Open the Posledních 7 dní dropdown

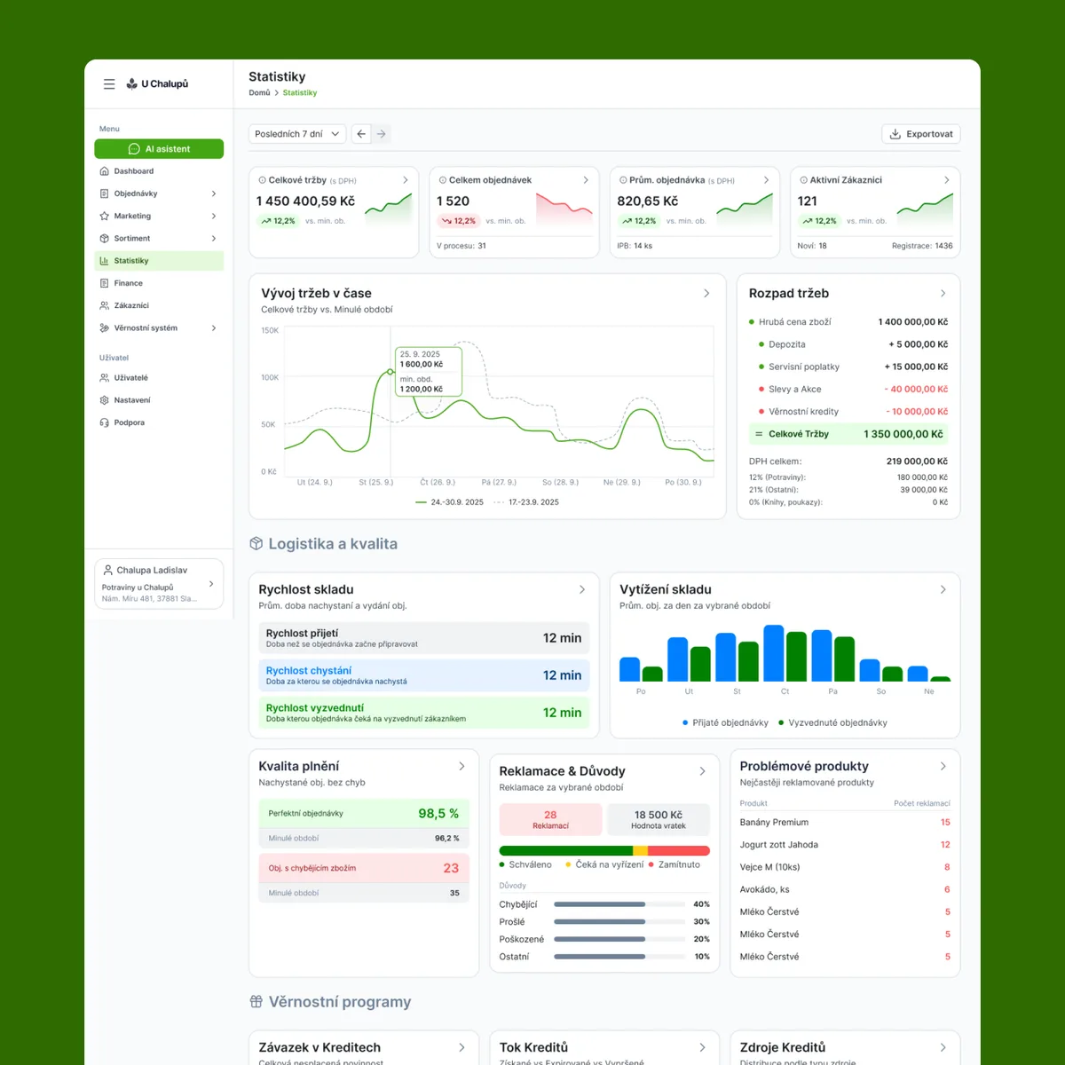click(x=297, y=134)
